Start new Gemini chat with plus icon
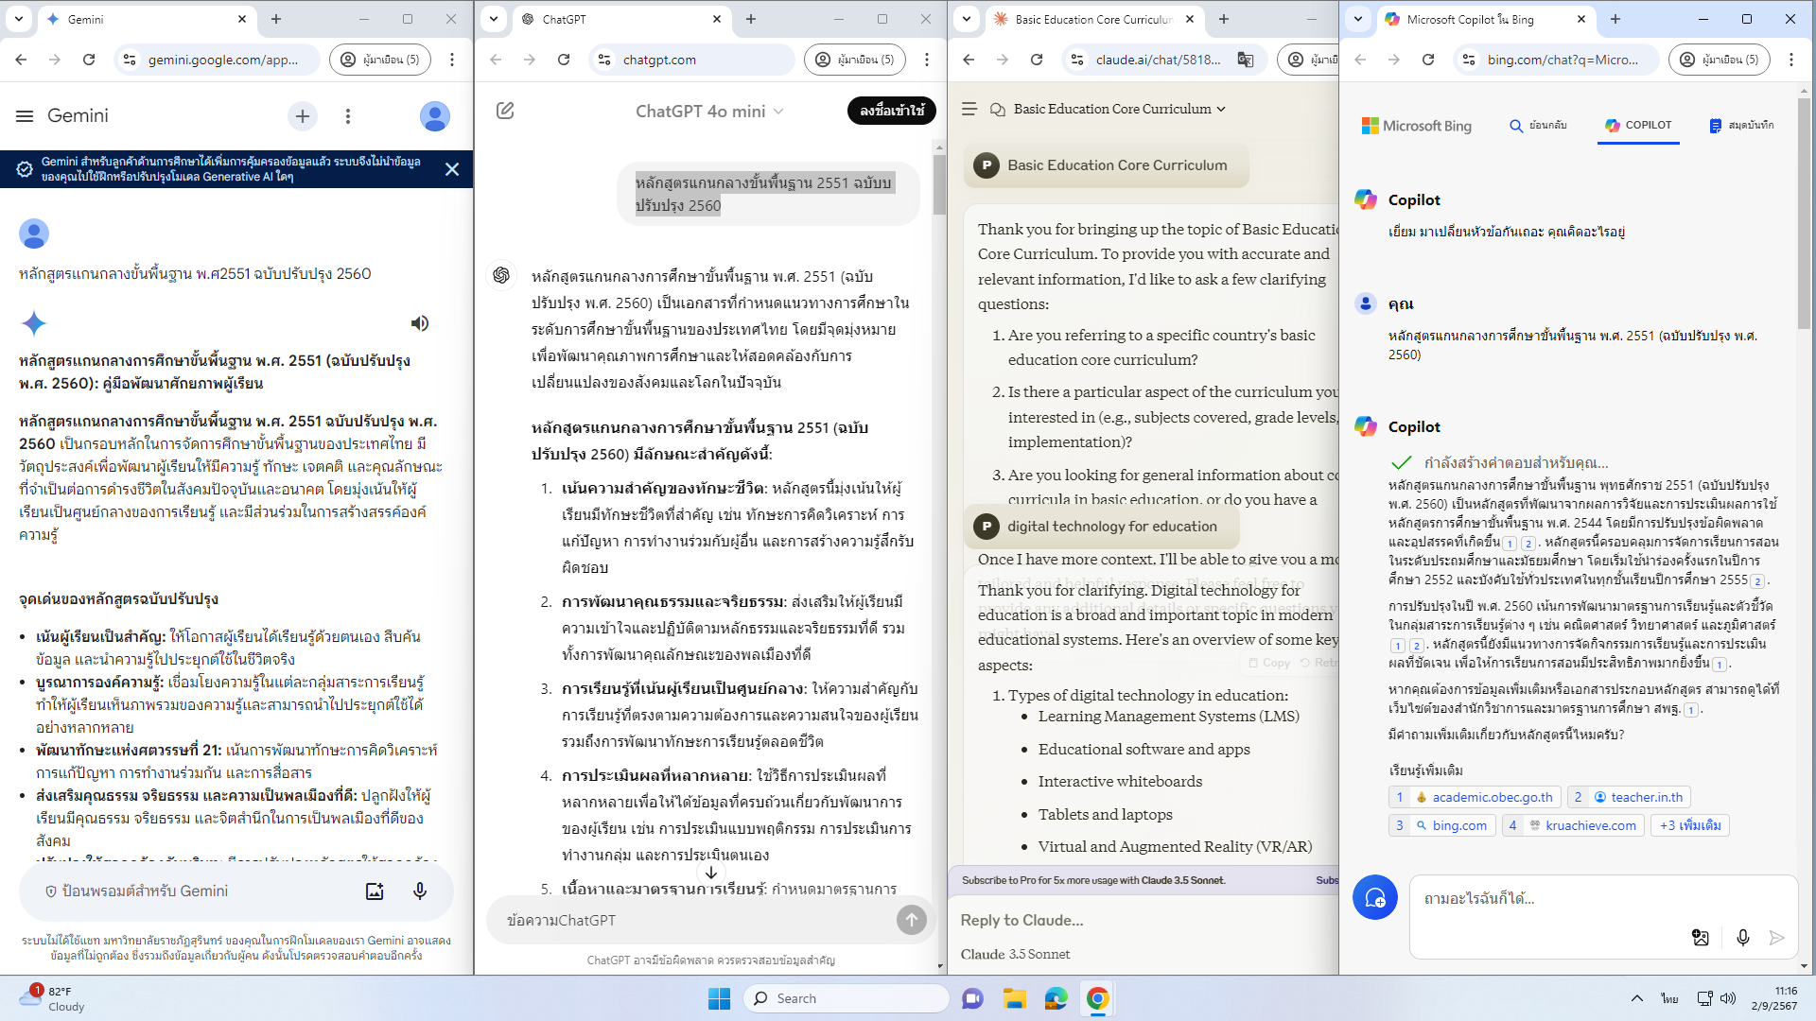 click(303, 115)
